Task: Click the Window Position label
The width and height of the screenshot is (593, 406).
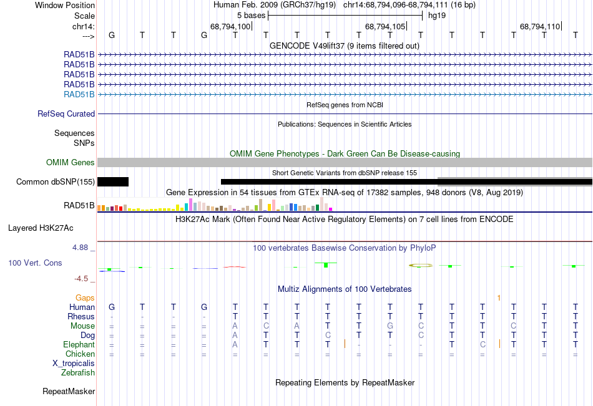Action: point(65,5)
